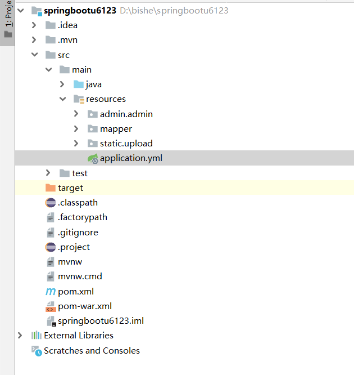Viewport: 354px width, 375px height.
Task: Select the mvnw.cmd file
Action: [80, 276]
